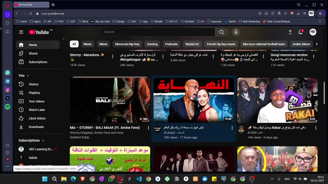Open Spotify in Opera sidebar

tap(7, 107)
